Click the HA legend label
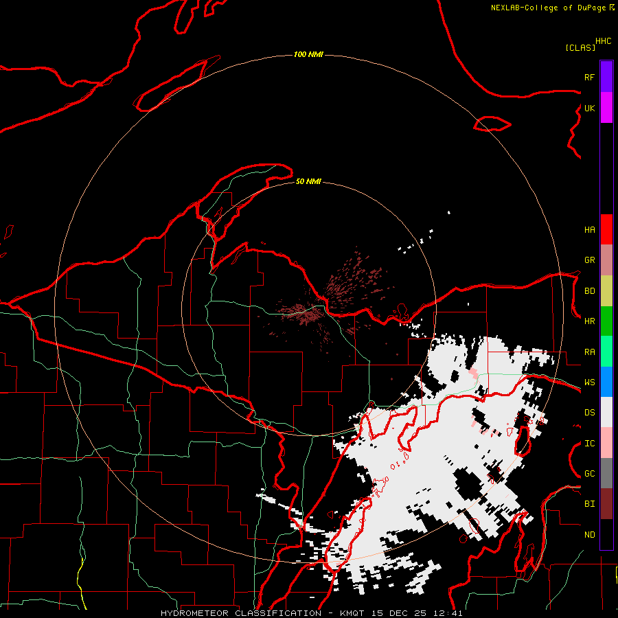Screen dimensions: 618x618 [x=589, y=230]
